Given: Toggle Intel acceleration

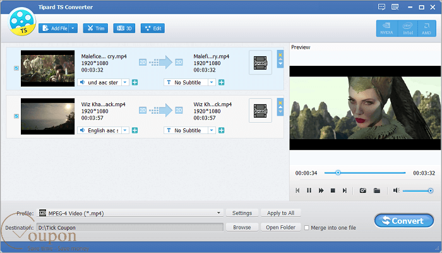Looking at the screenshot, I should (x=408, y=28).
